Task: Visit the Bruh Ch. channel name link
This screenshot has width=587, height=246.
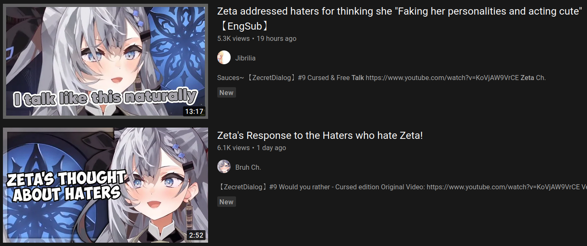Action: tap(248, 167)
